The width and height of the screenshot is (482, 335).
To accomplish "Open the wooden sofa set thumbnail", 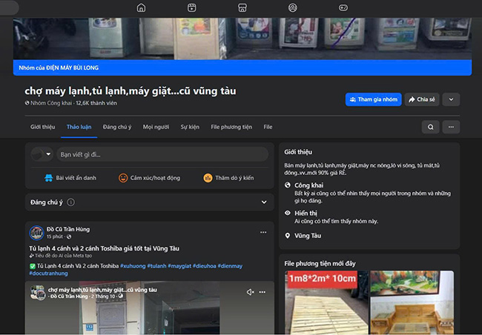I will 412,302.
